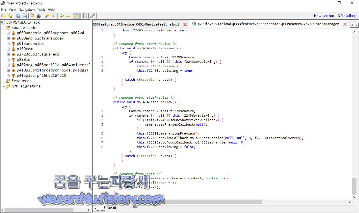359x213 pixels.
Task: Click the Add files toolbar icon
Action: pyautogui.click(x=10, y=16)
